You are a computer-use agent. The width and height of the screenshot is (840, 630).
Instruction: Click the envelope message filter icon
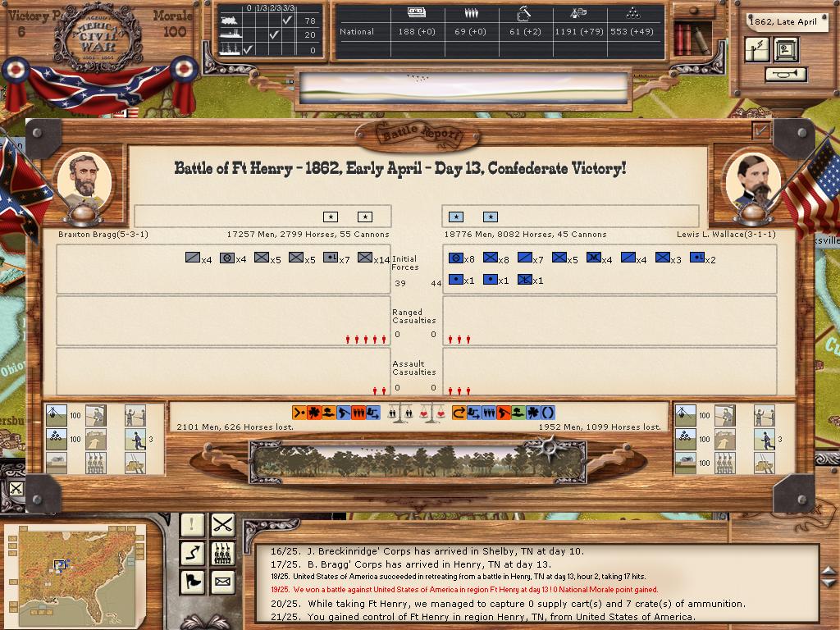(223, 582)
